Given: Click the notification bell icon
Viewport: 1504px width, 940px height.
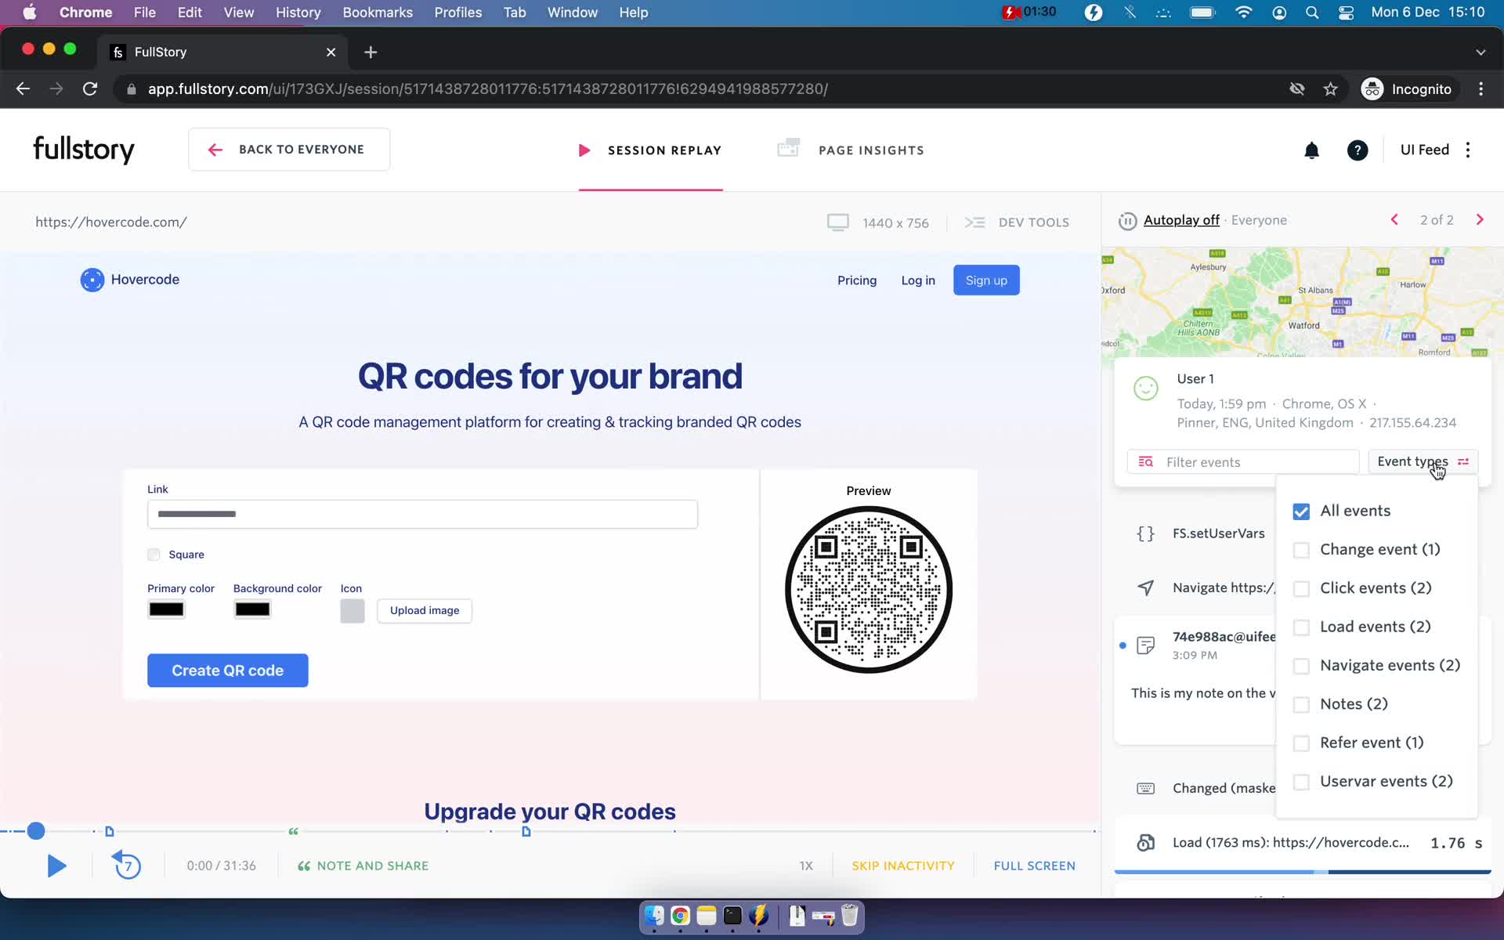Looking at the screenshot, I should [x=1312, y=150].
